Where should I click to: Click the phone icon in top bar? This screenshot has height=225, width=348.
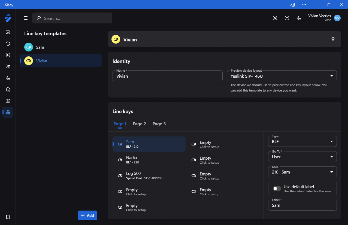(299, 18)
